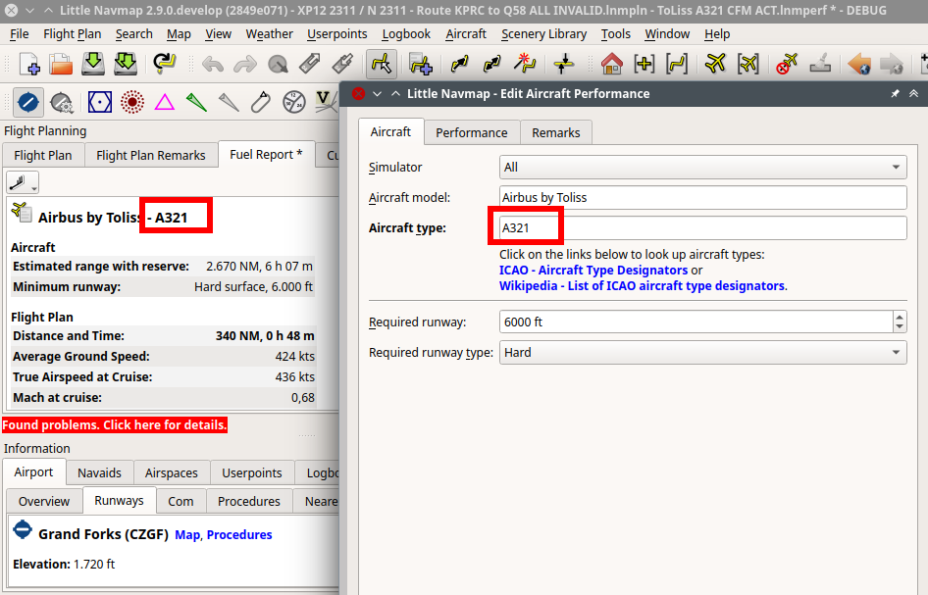Center map on flight plan bracket icon
This screenshot has height=595, width=928.
click(x=677, y=64)
